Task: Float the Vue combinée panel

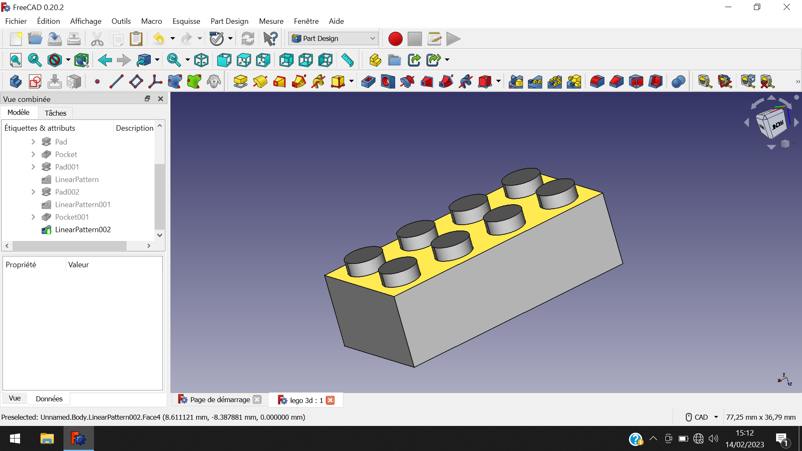Action: pos(147,99)
